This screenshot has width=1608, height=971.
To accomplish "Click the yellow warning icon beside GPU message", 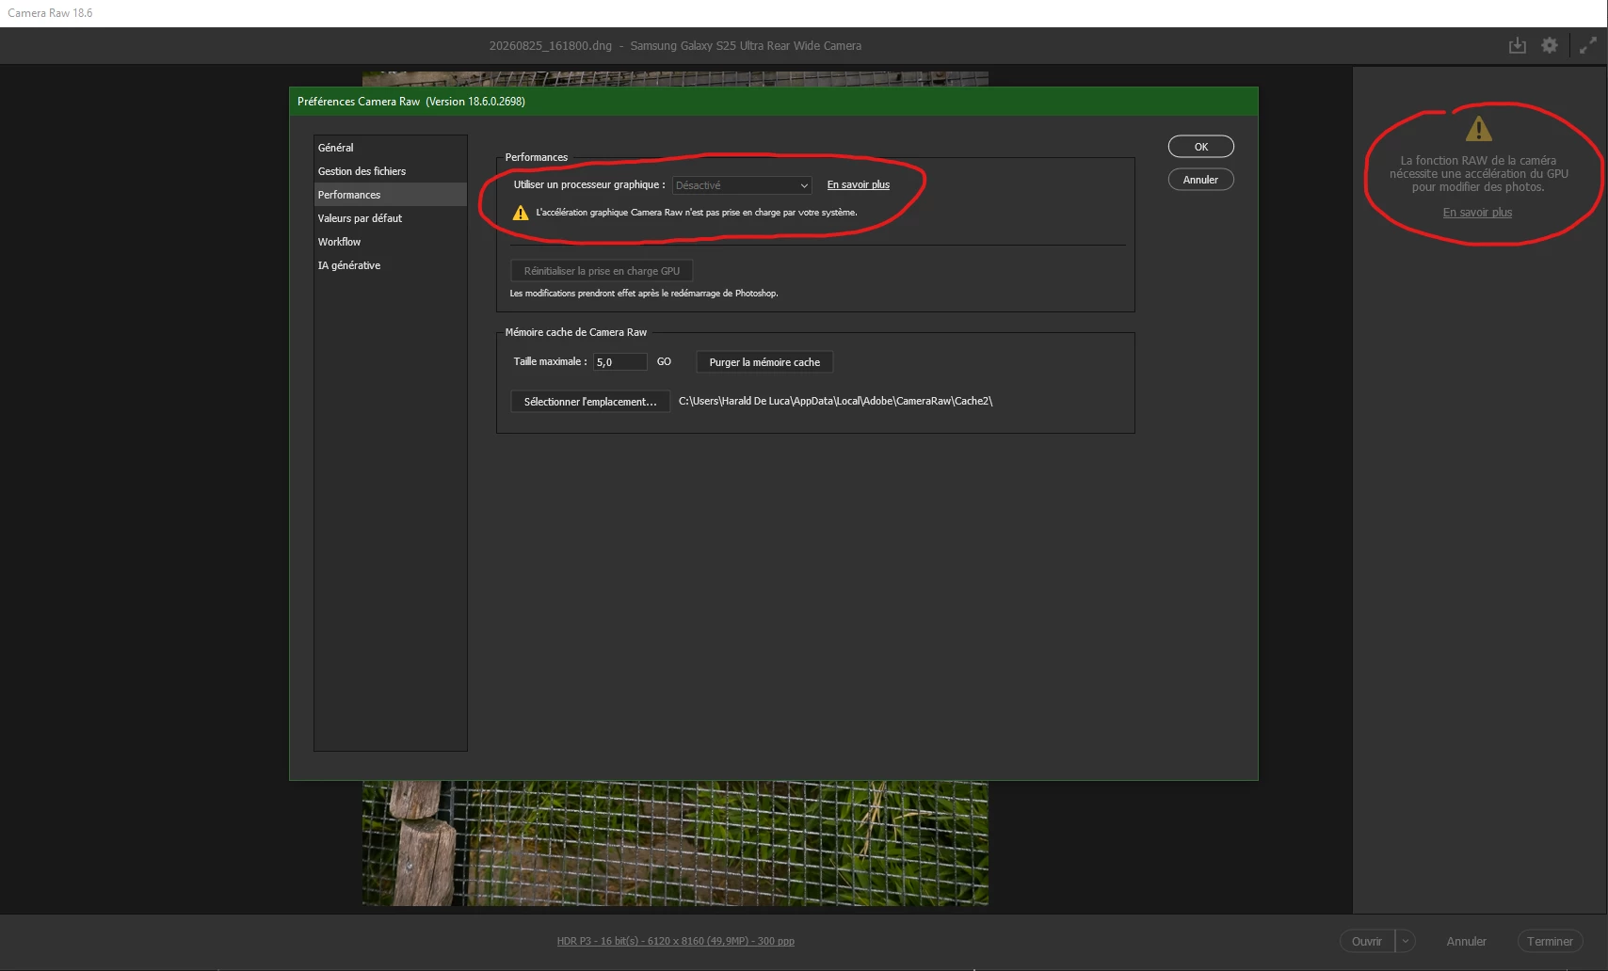I will pos(520,213).
